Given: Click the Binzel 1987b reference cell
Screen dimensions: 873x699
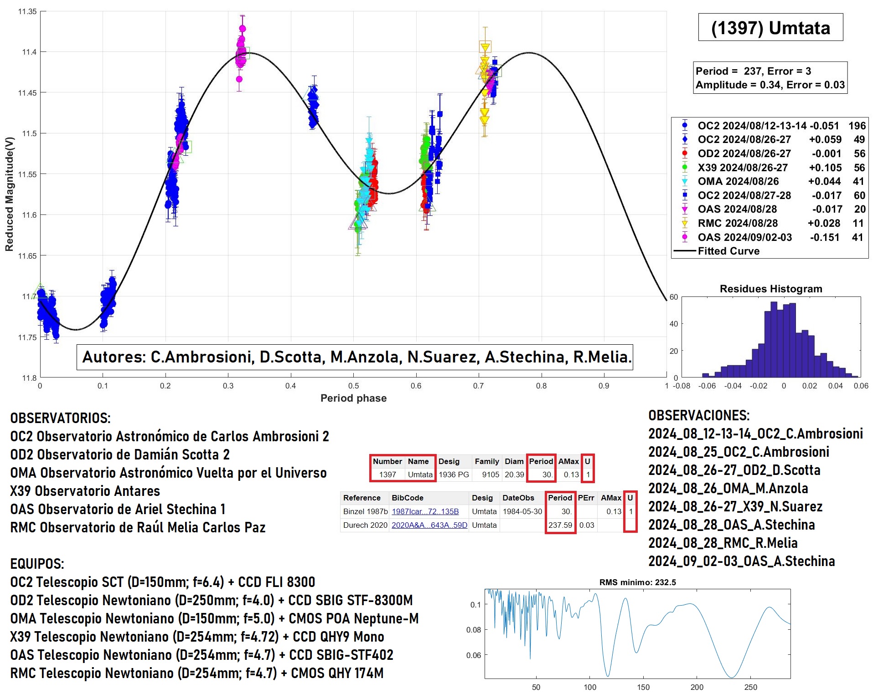Looking at the screenshot, I should (x=365, y=511).
